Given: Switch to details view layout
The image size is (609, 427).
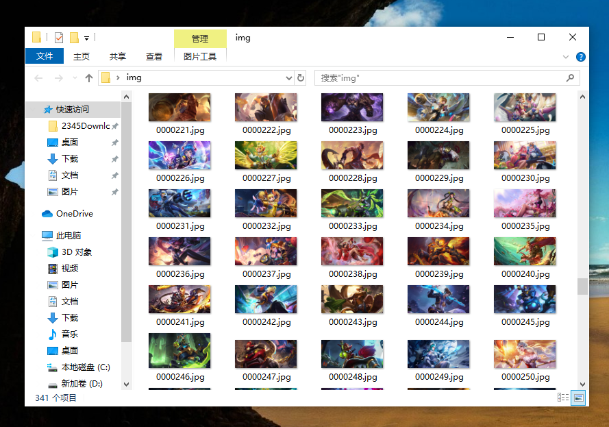Looking at the screenshot, I should coord(563,398).
